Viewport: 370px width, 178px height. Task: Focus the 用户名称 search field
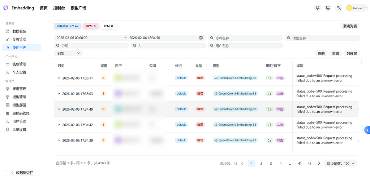coord(245,46)
